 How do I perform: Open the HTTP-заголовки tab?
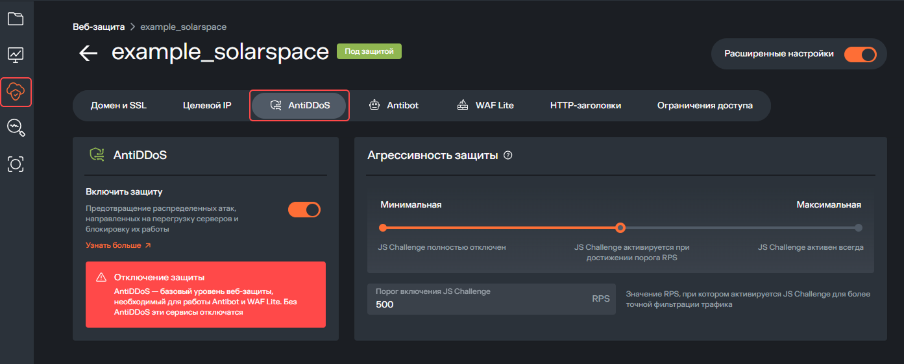585,105
